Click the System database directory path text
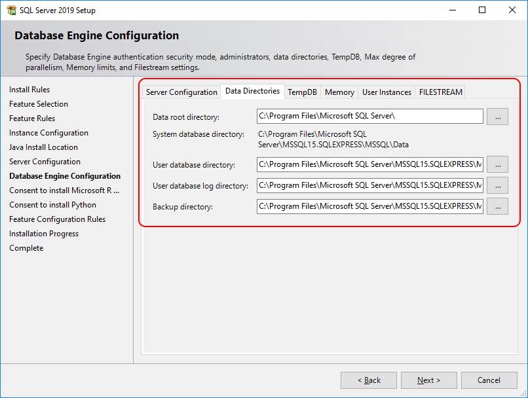The image size is (528, 398). pos(333,139)
